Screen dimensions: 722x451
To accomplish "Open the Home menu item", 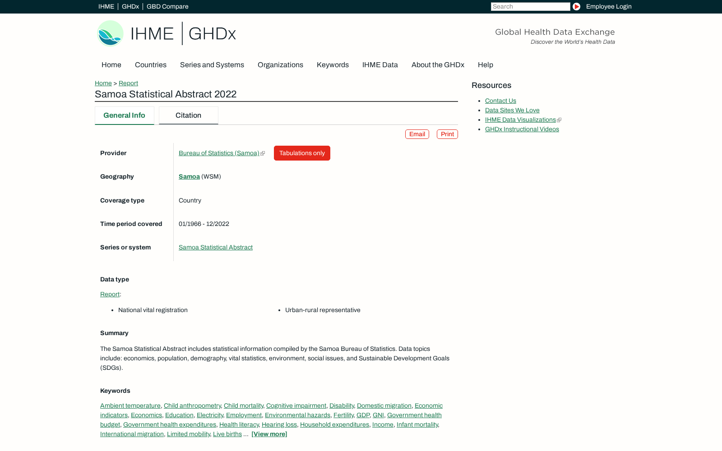I will click(111, 65).
